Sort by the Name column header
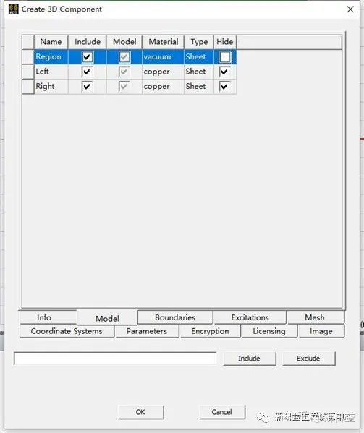364x433 pixels. (51, 42)
